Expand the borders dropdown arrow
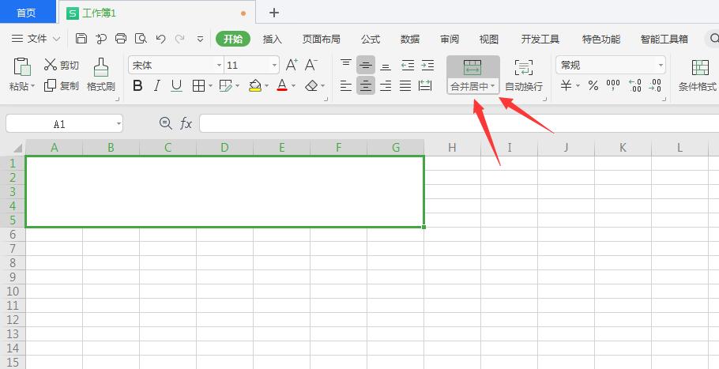This screenshot has height=369, width=719. 210,85
